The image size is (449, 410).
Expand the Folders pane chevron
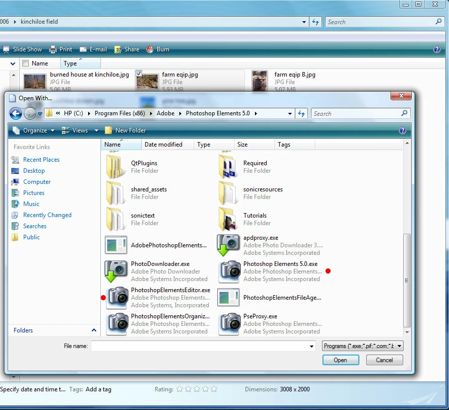pos(94,330)
